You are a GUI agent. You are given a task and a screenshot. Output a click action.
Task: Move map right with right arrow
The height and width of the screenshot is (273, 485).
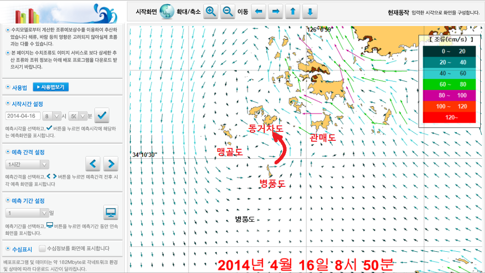click(x=276, y=12)
